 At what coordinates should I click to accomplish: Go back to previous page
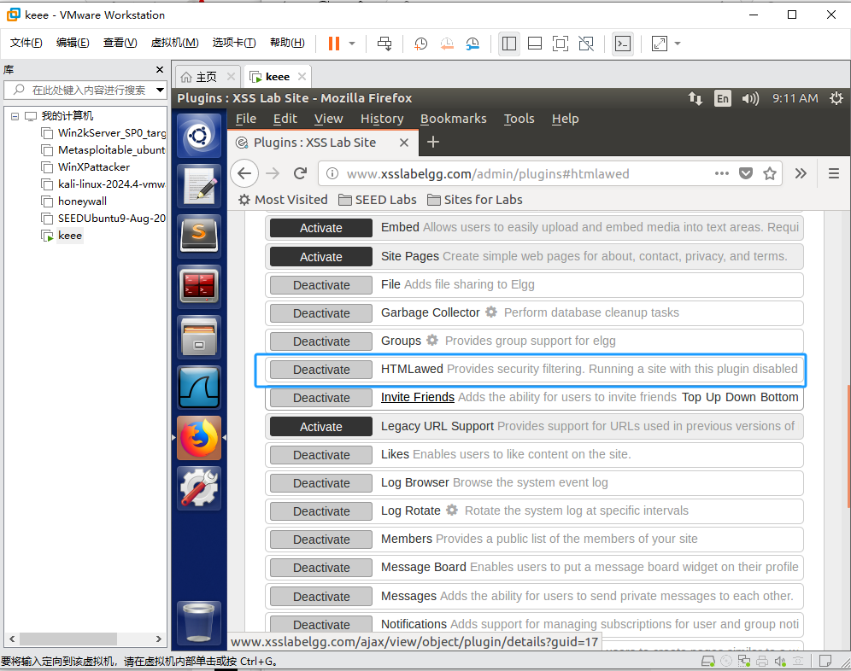244,173
